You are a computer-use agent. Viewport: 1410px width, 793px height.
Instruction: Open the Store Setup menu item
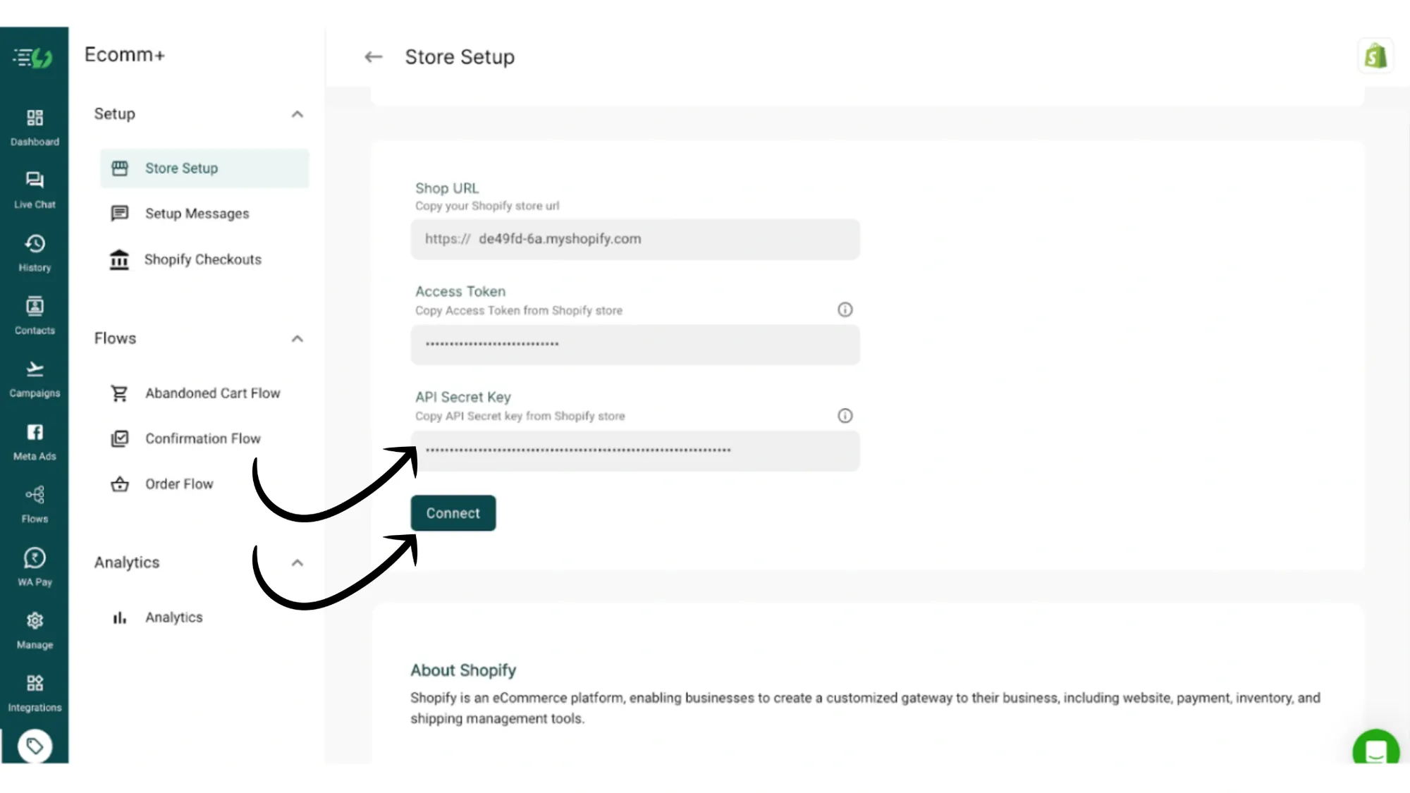(181, 168)
